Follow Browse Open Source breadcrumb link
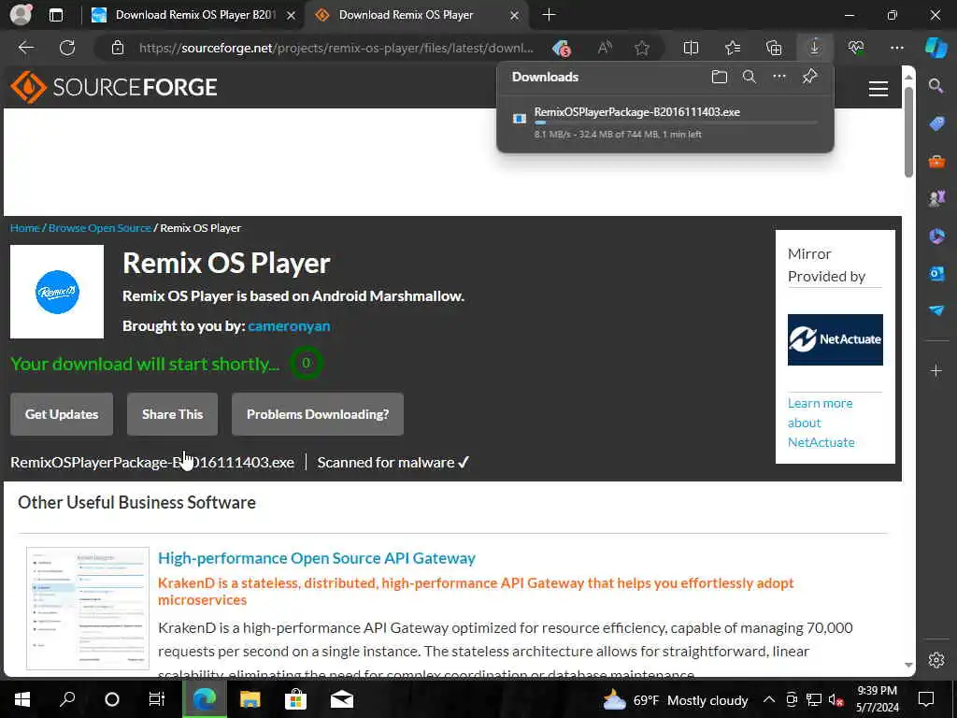Screen dimensions: 957x718 [x=99, y=228]
